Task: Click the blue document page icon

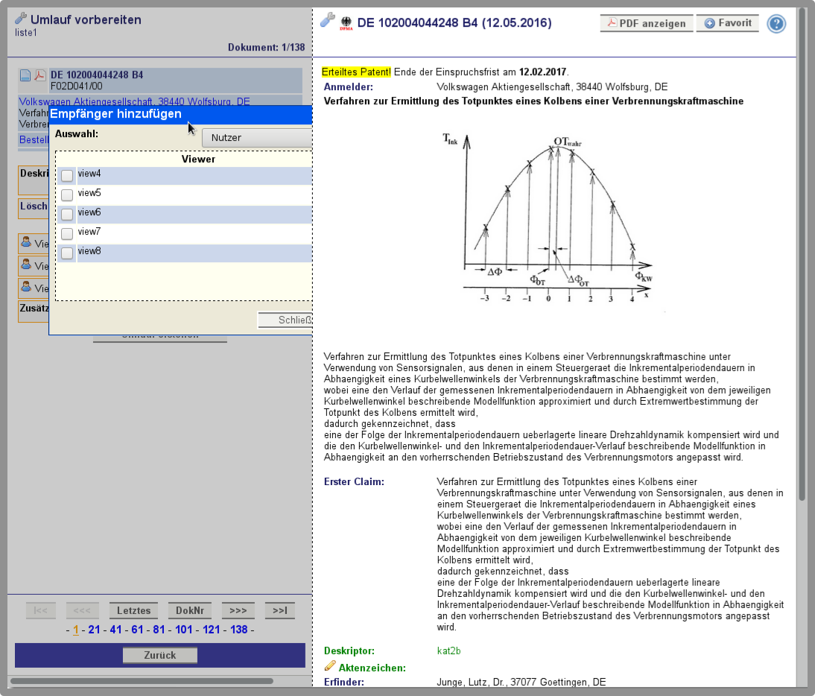Action: click(25, 75)
